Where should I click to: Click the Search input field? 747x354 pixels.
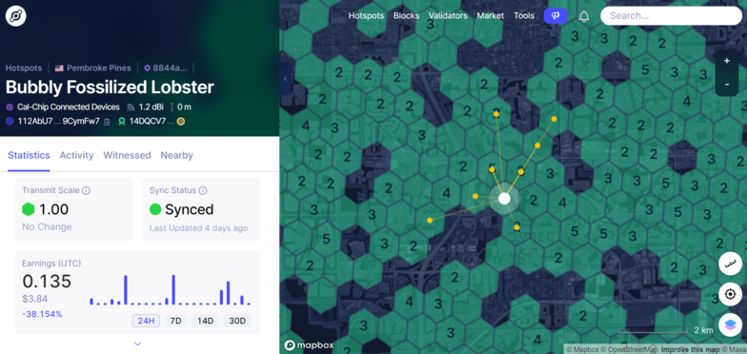pos(671,15)
